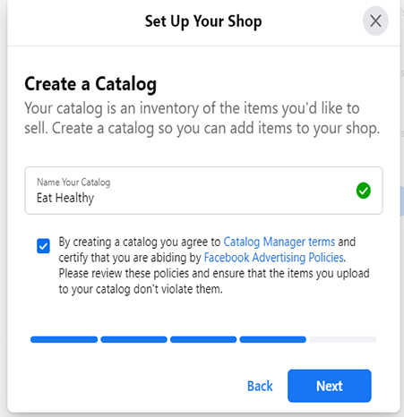Image resolution: width=404 pixels, height=417 pixels.
Task: Select the second progress step segment
Action: pyautogui.click(x=133, y=339)
